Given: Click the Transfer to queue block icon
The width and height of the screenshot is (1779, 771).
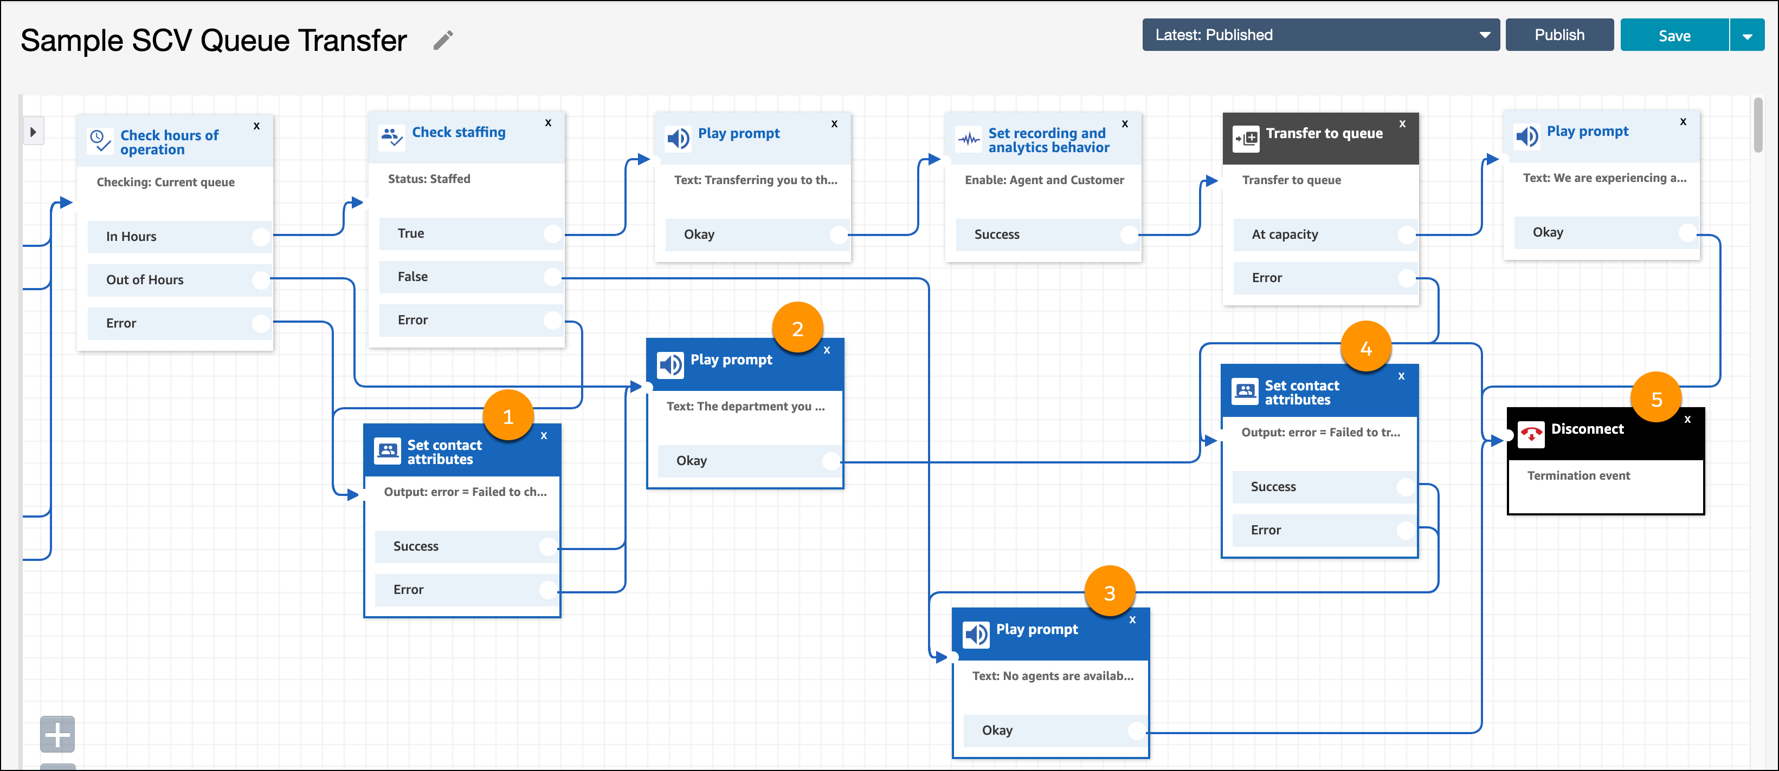Looking at the screenshot, I should (x=1246, y=139).
